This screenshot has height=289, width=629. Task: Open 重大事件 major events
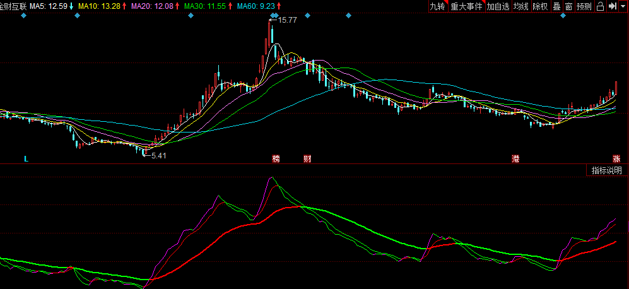[x=466, y=6]
